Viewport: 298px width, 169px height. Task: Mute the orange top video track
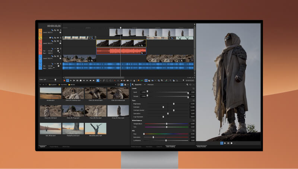(x=58, y=30)
